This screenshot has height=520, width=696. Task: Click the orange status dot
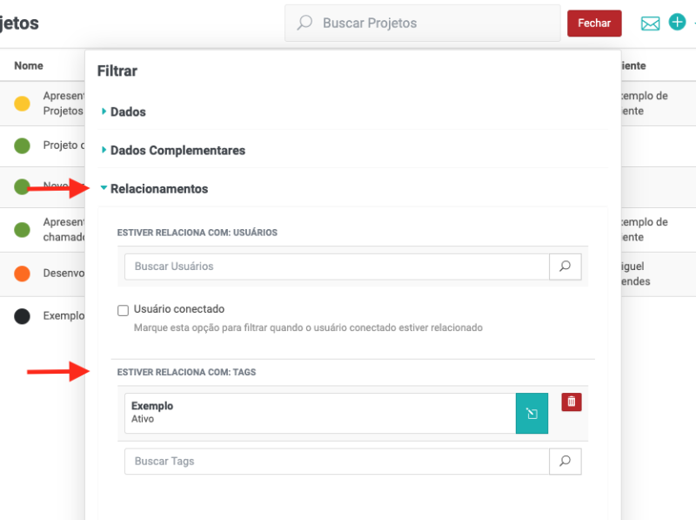pyautogui.click(x=23, y=274)
